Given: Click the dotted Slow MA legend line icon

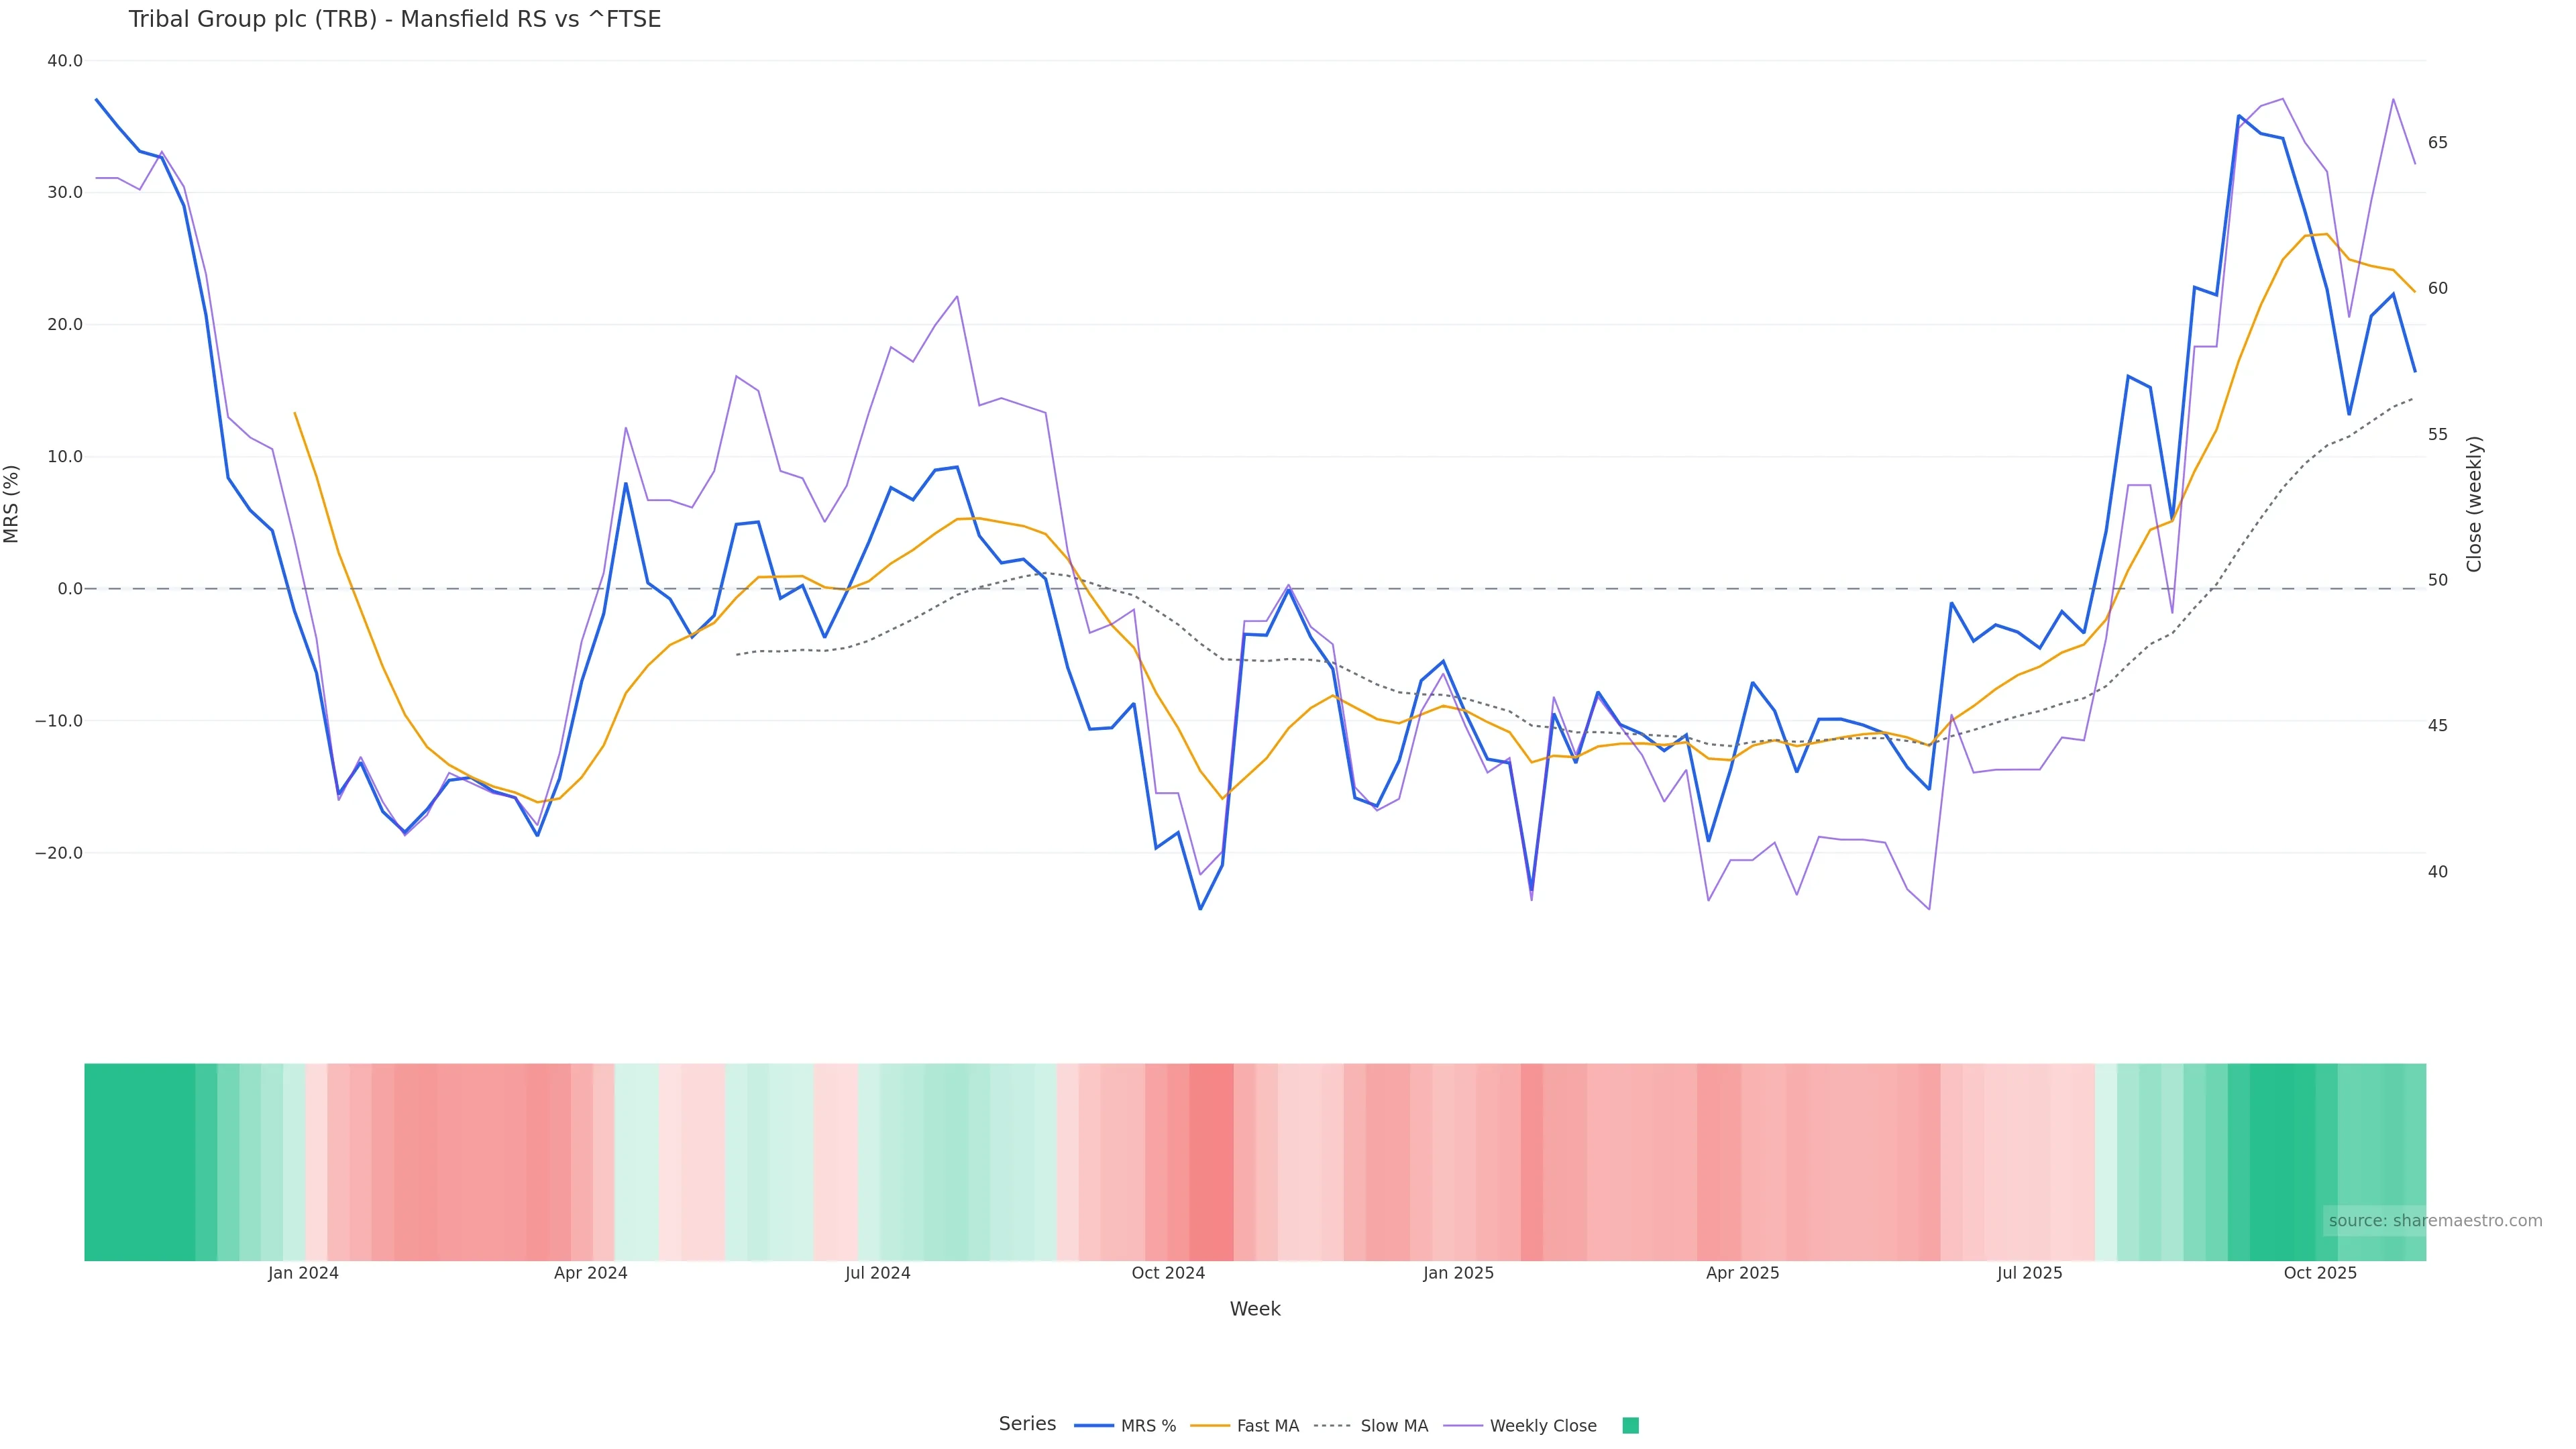Looking at the screenshot, I should coord(1332,1426).
